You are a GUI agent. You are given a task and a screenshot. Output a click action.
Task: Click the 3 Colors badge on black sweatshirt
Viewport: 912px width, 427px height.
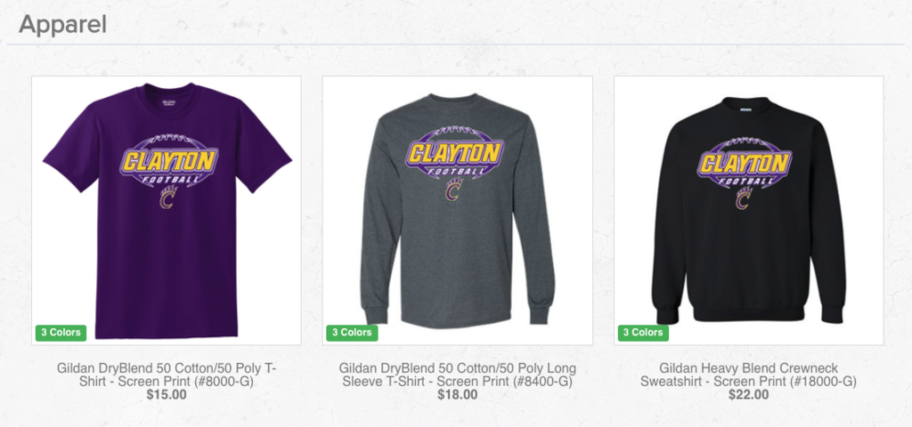pyautogui.click(x=643, y=333)
